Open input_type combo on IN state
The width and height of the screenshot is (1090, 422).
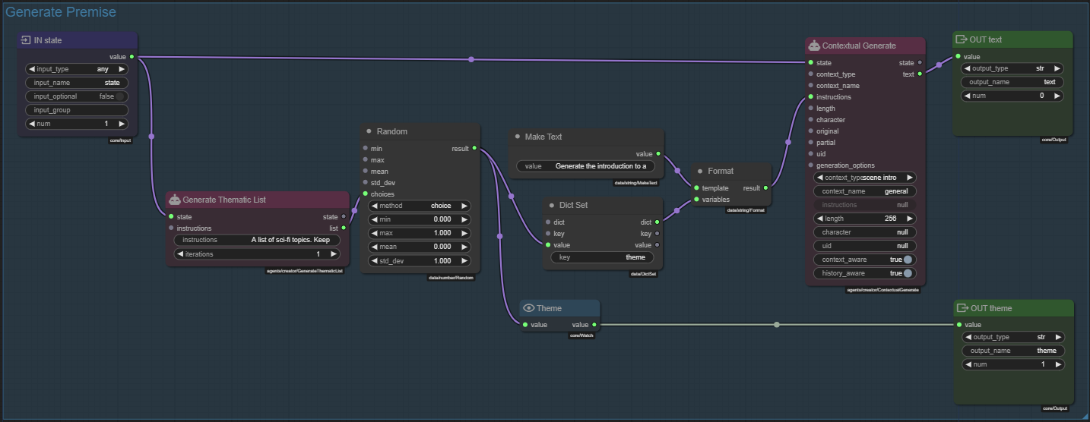click(77, 69)
